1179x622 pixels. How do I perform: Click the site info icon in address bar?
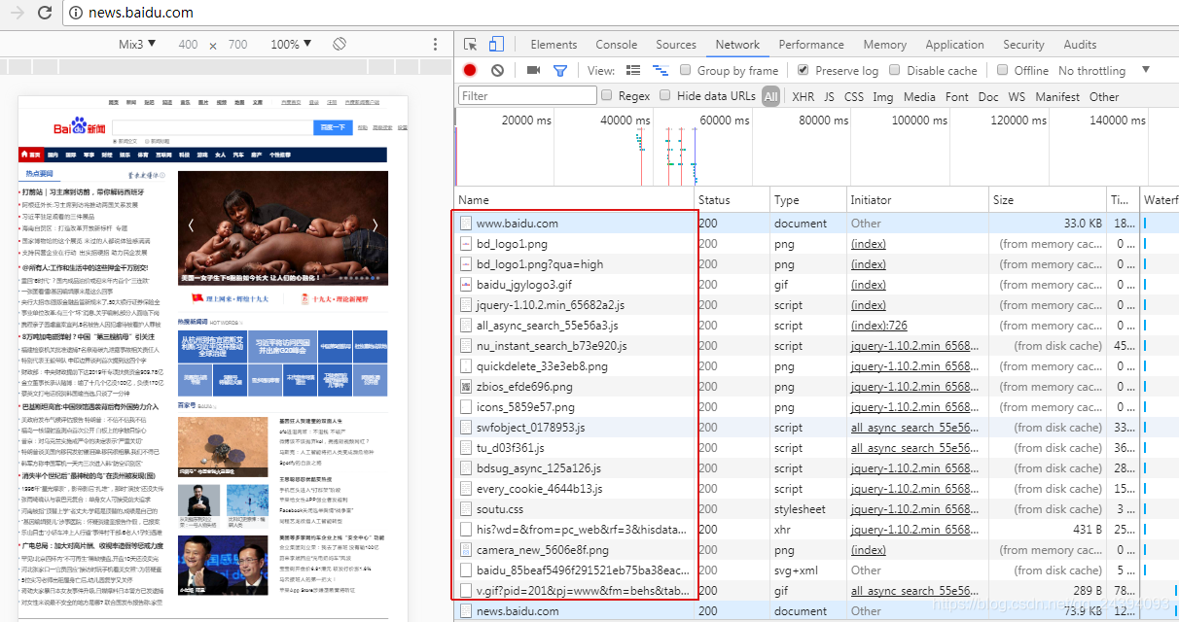(75, 13)
